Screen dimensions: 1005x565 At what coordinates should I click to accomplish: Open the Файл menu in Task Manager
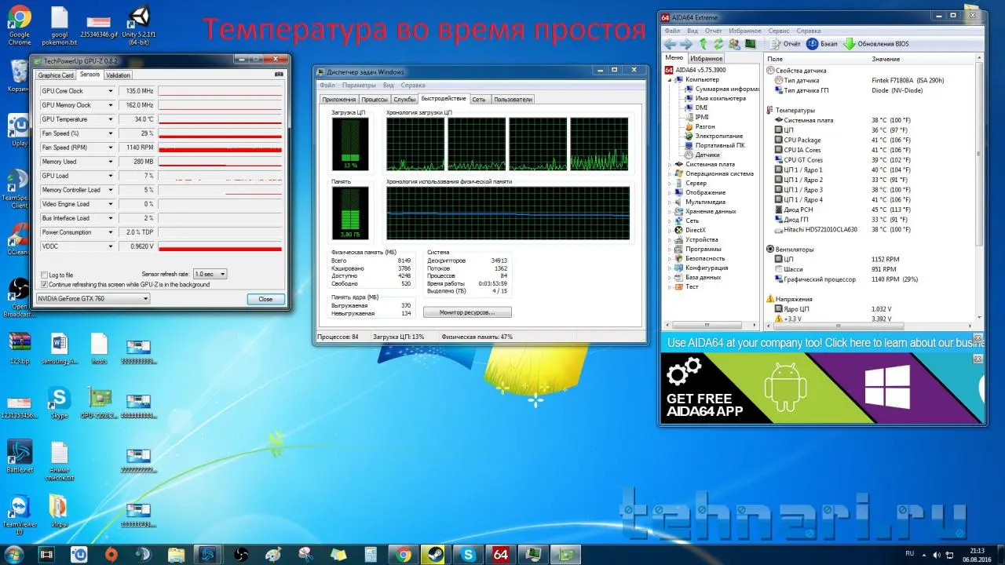coord(327,85)
